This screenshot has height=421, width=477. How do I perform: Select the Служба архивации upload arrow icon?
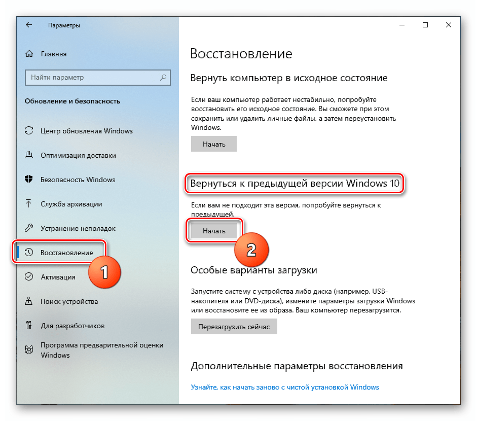[x=28, y=203]
